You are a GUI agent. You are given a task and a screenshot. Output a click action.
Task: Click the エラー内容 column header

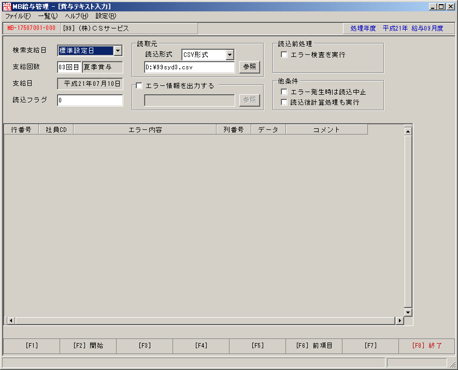(145, 129)
